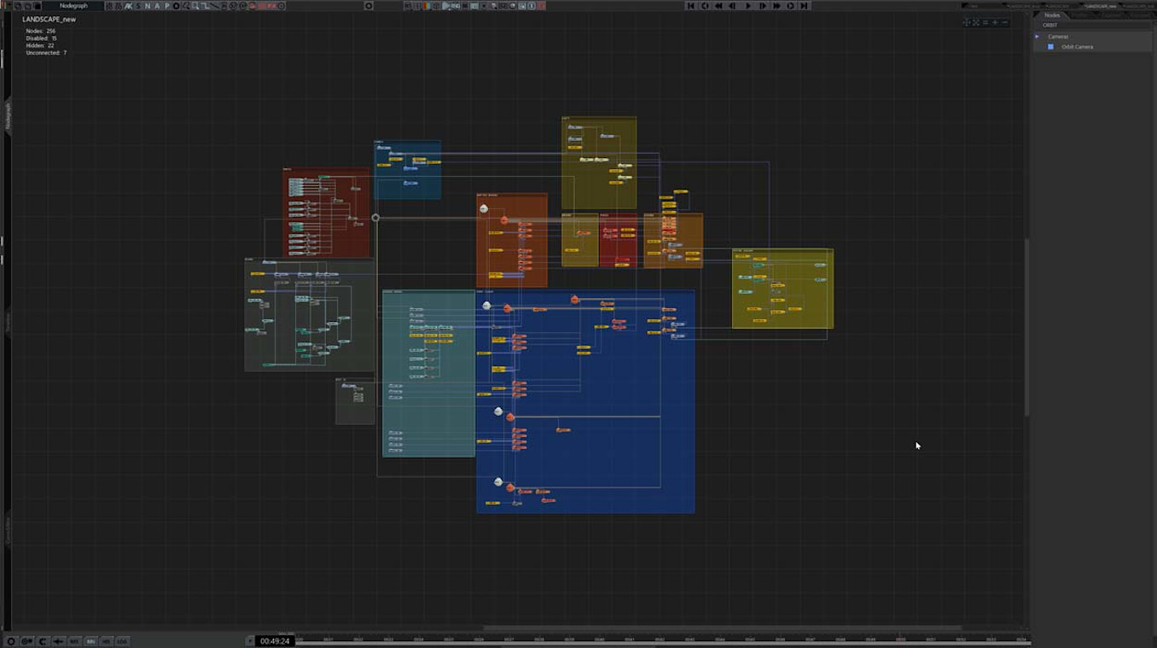Toggle the P snap letter in toolbar
Viewport: 1157px width, 648px height.
pyautogui.click(x=166, y=6)
